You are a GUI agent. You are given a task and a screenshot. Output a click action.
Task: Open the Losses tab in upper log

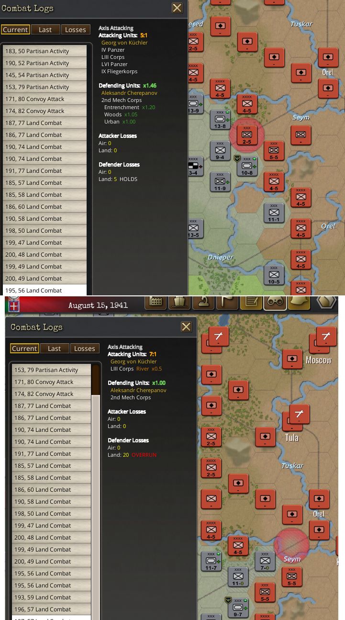(76, 30)
